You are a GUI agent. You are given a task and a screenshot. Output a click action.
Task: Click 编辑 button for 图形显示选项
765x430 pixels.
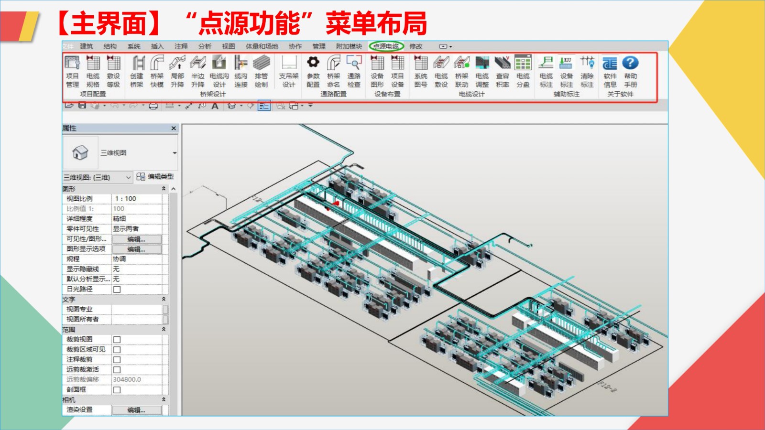136,249
